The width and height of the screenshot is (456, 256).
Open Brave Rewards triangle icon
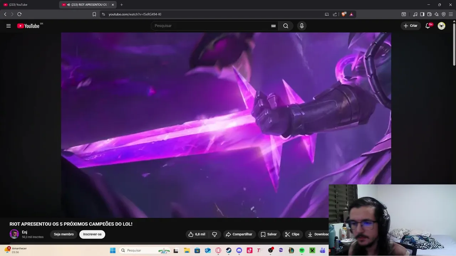pyautogui.click(x=351, y=14)
